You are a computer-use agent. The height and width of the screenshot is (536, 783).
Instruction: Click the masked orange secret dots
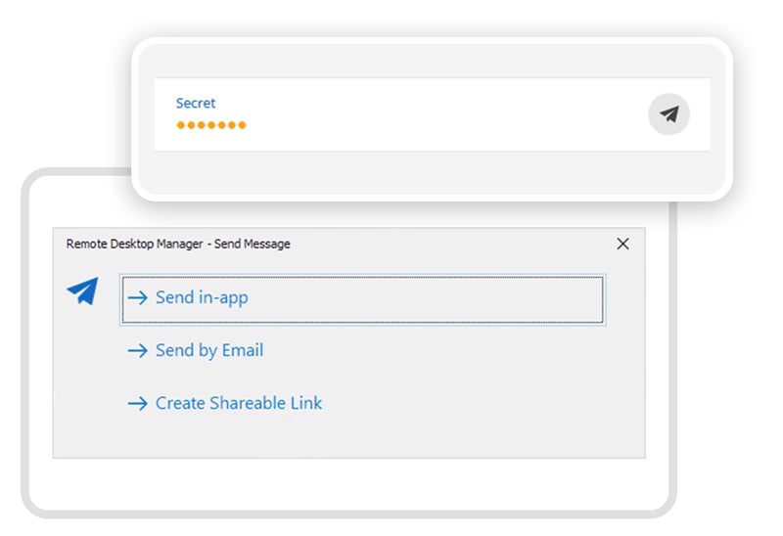point(211,125)
